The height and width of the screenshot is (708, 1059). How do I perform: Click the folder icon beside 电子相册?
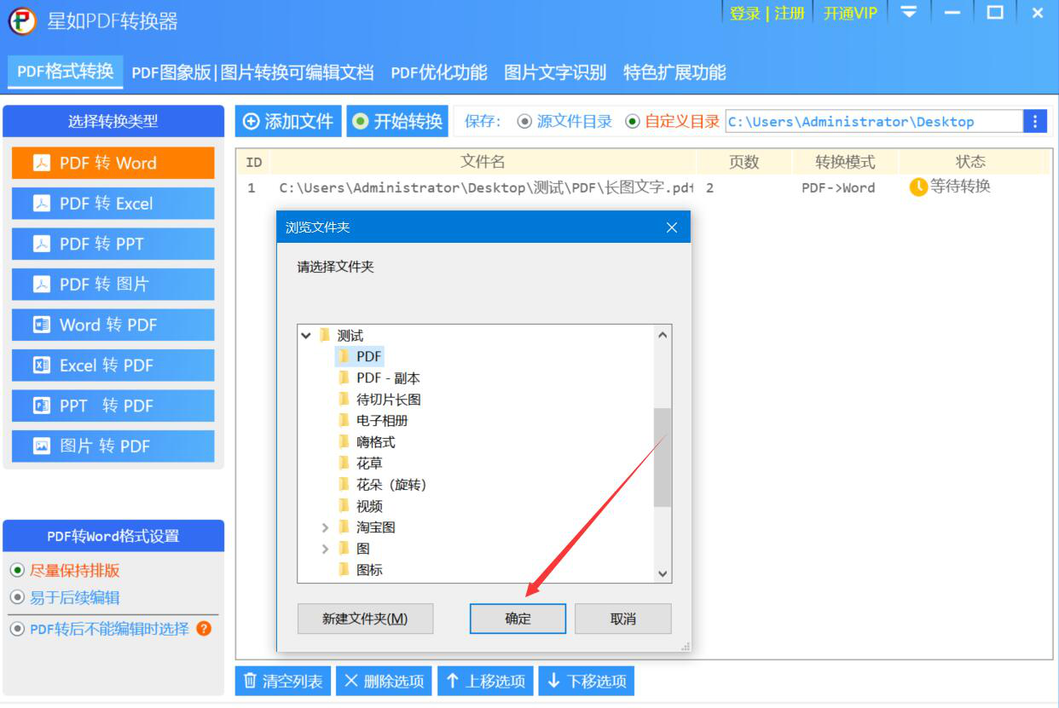[x=344, y=420]
